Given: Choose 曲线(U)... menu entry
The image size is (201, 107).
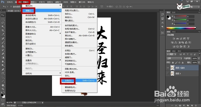Looking at the screenshot, I should (79, 17).
